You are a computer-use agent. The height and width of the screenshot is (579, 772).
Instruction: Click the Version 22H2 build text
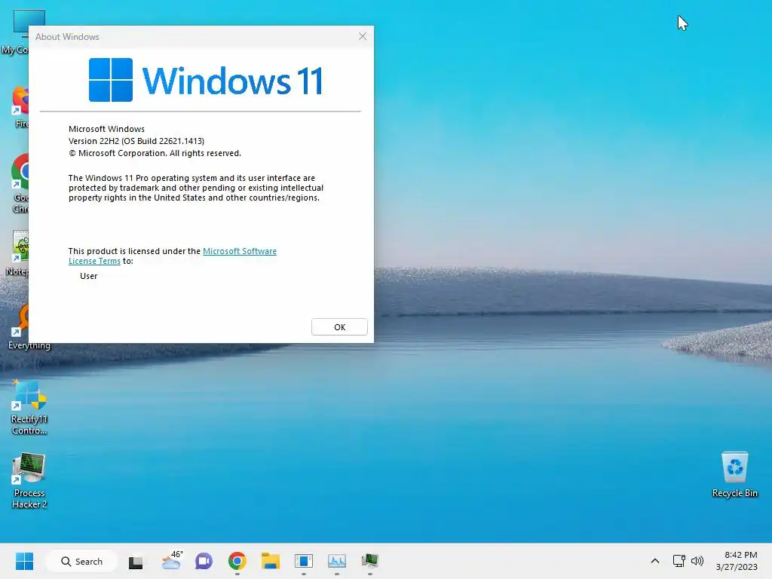pos(136,141)
